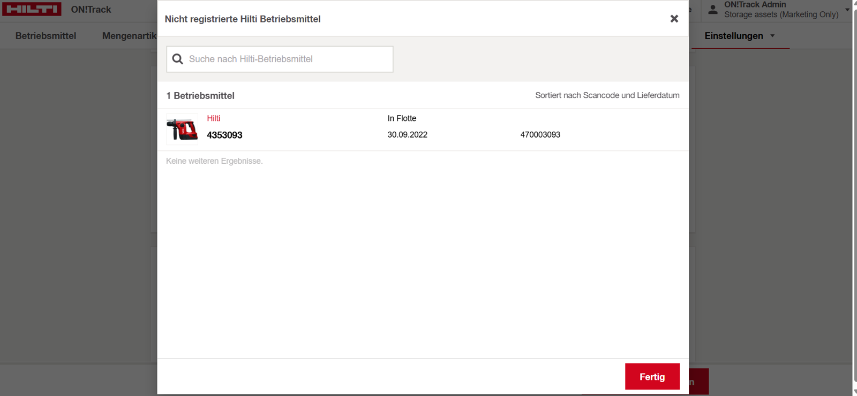Open the rotary hammer tool thumbnail

tap(182, 129)
